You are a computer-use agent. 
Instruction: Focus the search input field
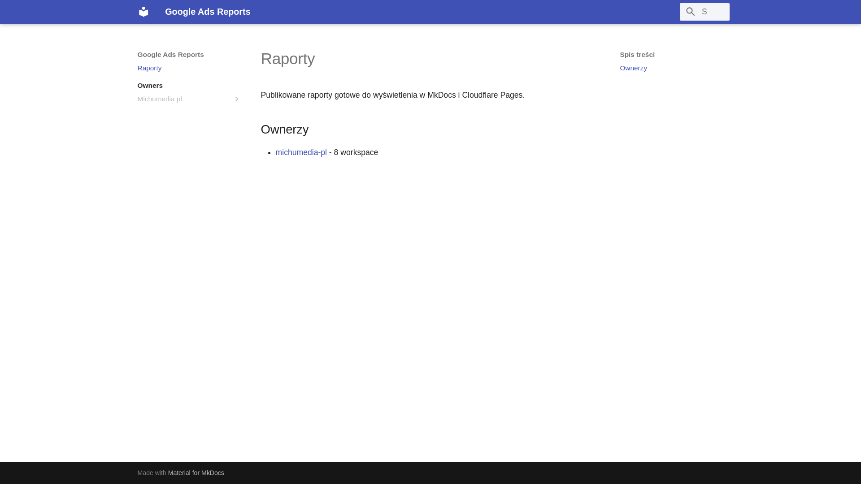point(704,12)
